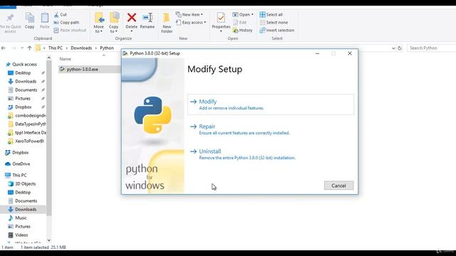This screenshot has width=456, height=256.
Task: Choose Modify in Python Setup
Action: click(271, 105)
